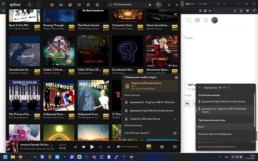258x161 pixels.
Task: Open the music collection icon next to heart
Action: tap(70, 5)
